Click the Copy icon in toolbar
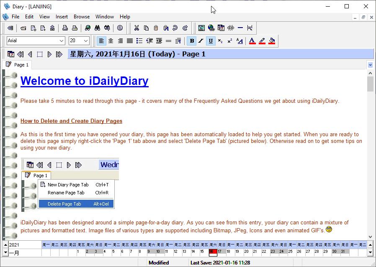Screen dimensions: 376x267 coord(146,28)
